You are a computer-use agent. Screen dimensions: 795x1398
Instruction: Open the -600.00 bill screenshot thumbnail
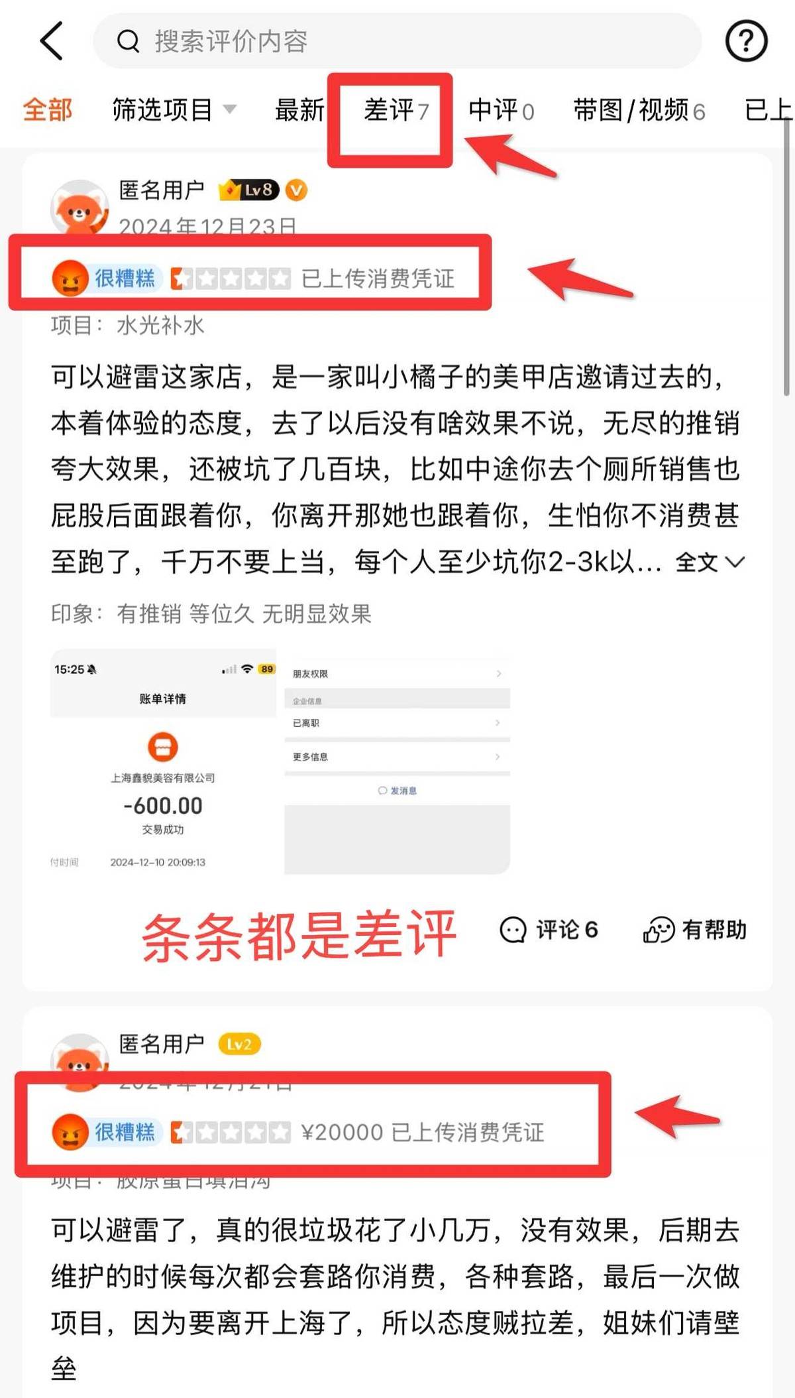point(163,762)
